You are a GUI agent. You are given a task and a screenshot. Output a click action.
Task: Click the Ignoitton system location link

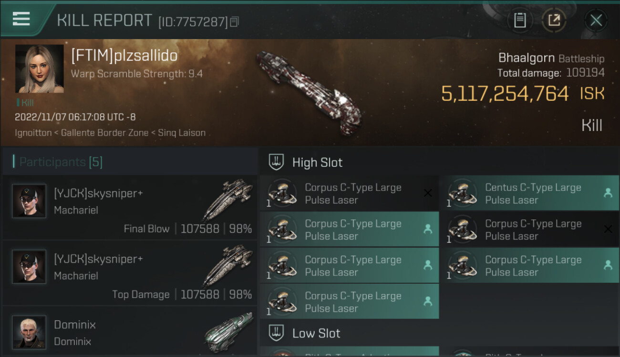tap(33, 133)
